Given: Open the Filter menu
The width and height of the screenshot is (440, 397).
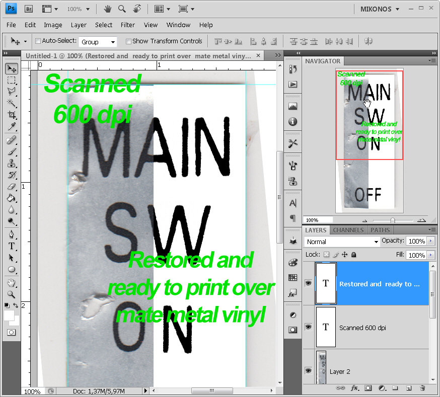Looking at the screenshot, I should coord(128,25).
